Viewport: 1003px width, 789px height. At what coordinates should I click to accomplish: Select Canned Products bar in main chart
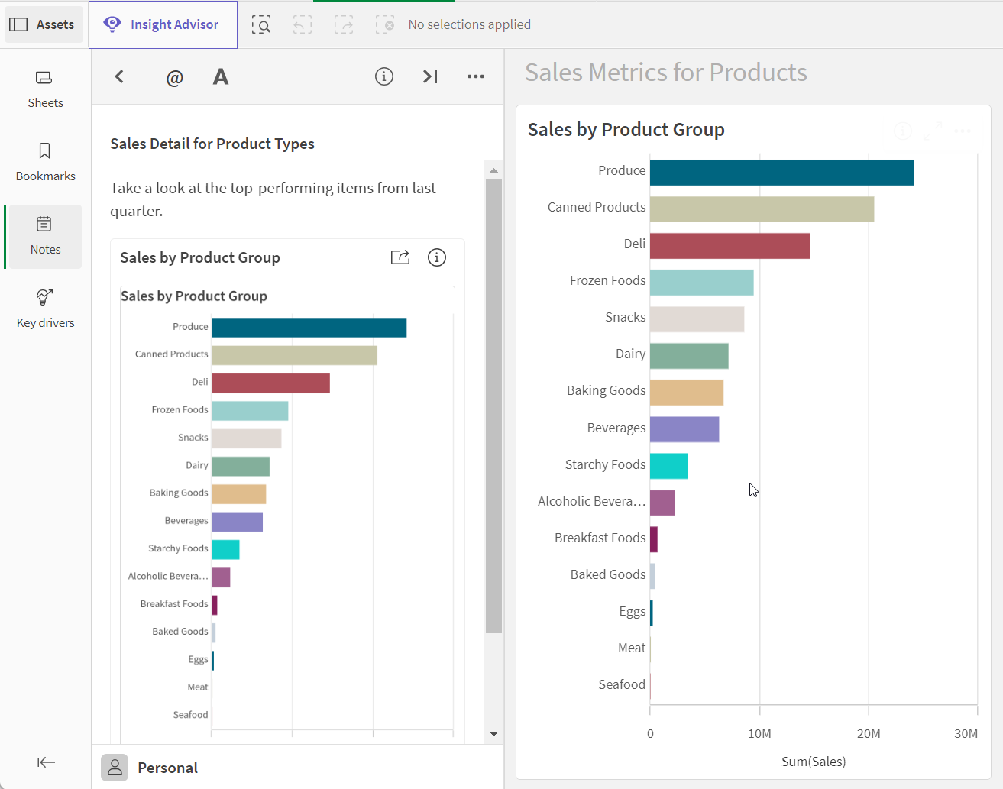(x=762, y=209)
